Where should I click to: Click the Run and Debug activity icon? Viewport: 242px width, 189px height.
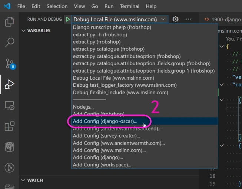pos(9,84)
